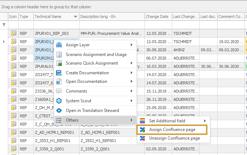Click the Open Documentation icon
Screen dimensions: 247x155
(x=60, y=81)
